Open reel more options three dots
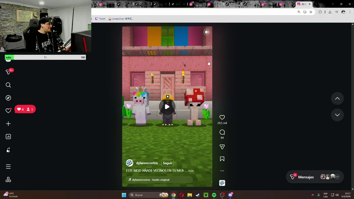 (x=222, y=171)
